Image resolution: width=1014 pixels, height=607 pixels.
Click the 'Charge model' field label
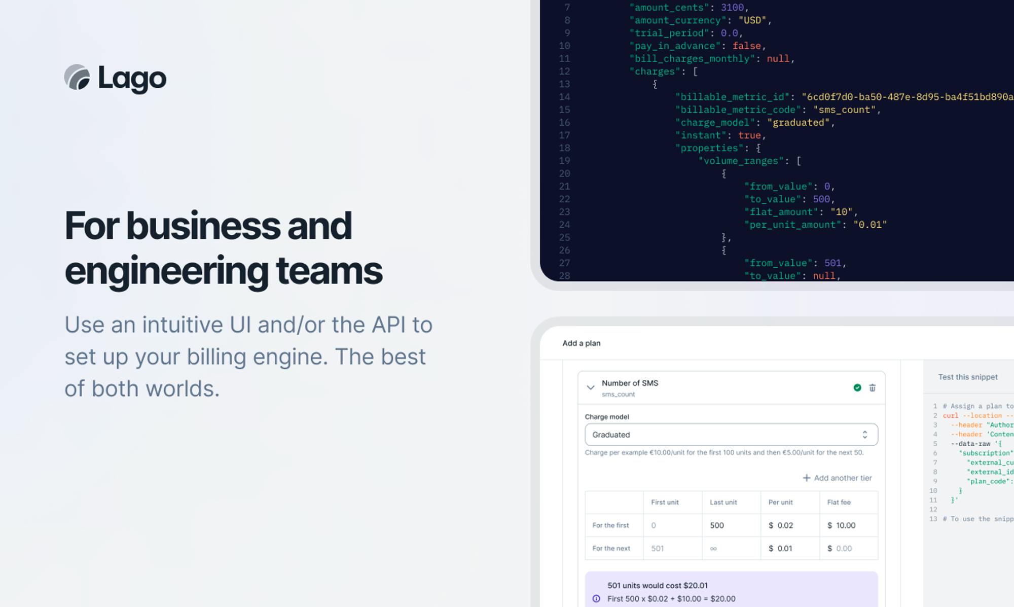607,417
